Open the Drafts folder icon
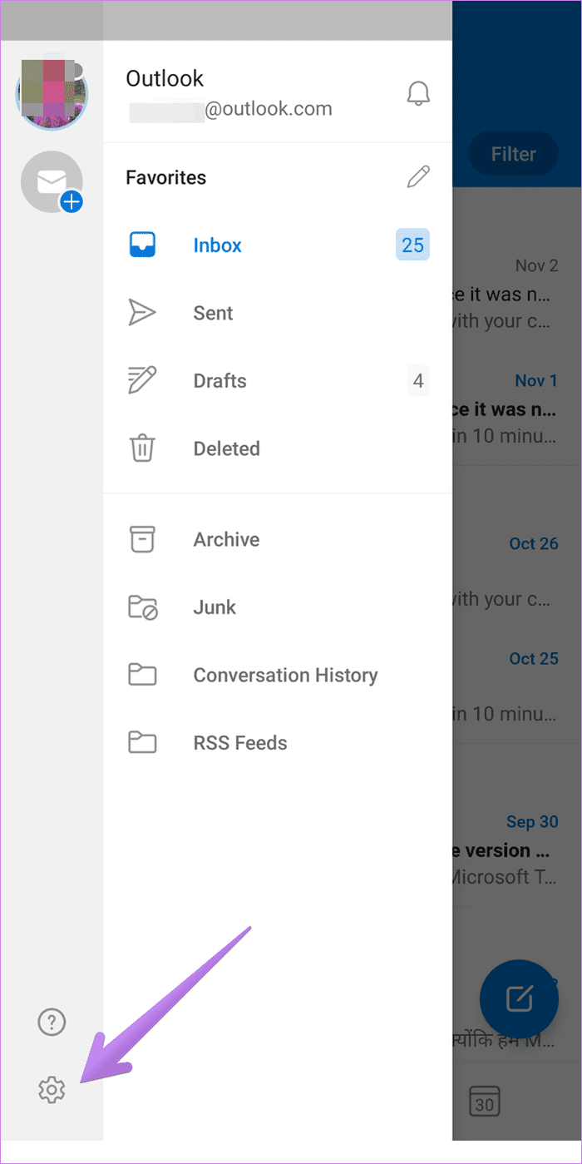 142,380
